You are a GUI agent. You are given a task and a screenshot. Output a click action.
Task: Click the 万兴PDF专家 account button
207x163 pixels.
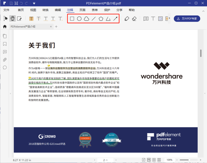click(187, 19)
